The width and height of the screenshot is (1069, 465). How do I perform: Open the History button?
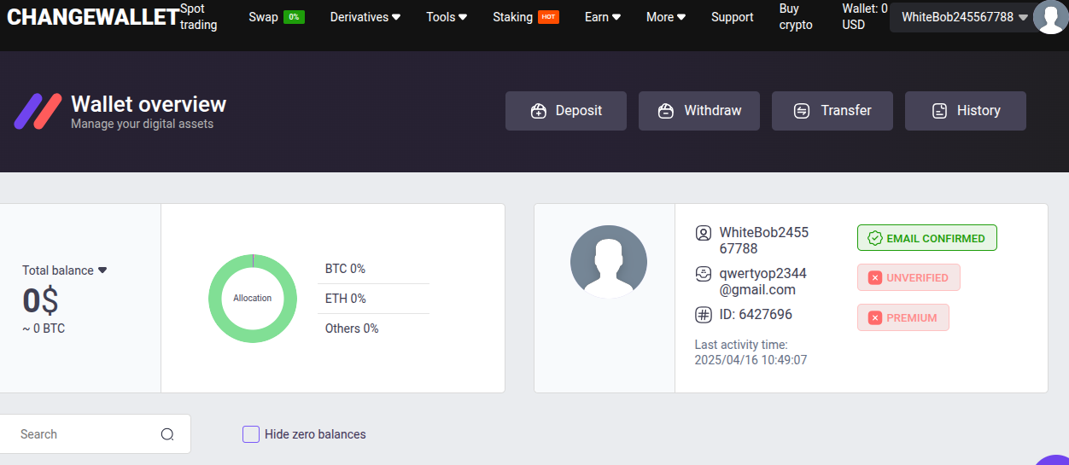tap(966, 111)
